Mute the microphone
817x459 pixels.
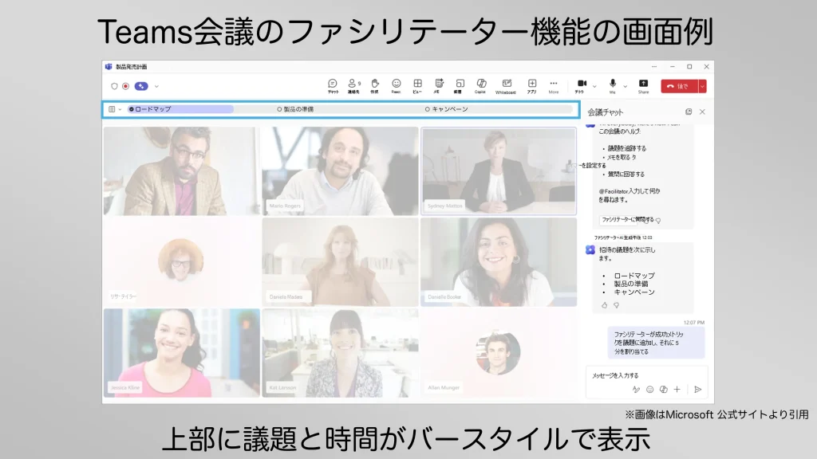point(613,83)
